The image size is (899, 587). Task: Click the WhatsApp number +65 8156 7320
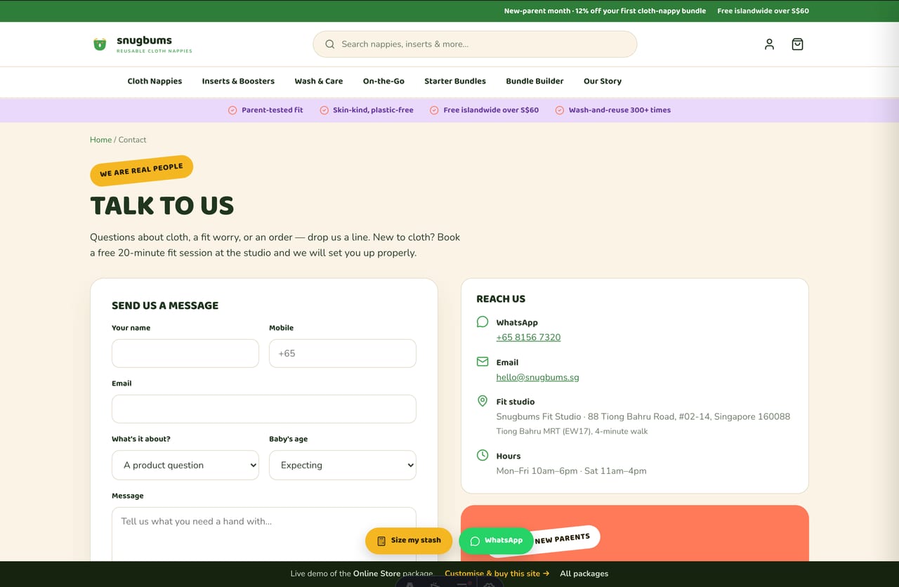(x=528, y=337)
